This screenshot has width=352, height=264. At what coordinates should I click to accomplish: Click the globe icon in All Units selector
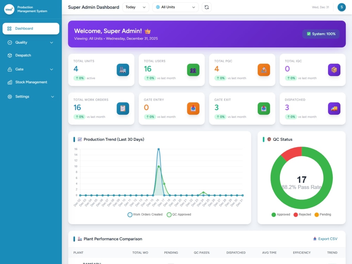point(158,7)
